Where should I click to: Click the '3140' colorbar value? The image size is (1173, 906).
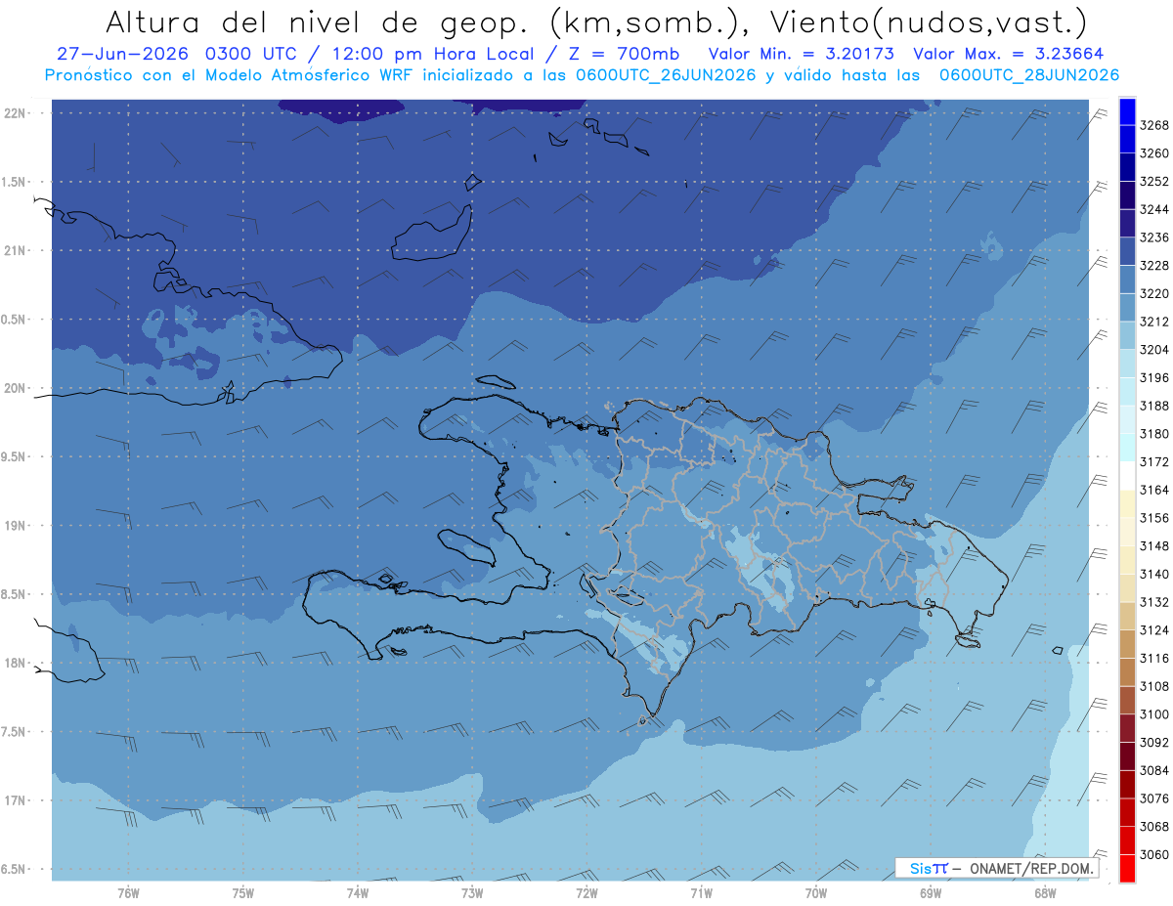tap(1154, 574)
